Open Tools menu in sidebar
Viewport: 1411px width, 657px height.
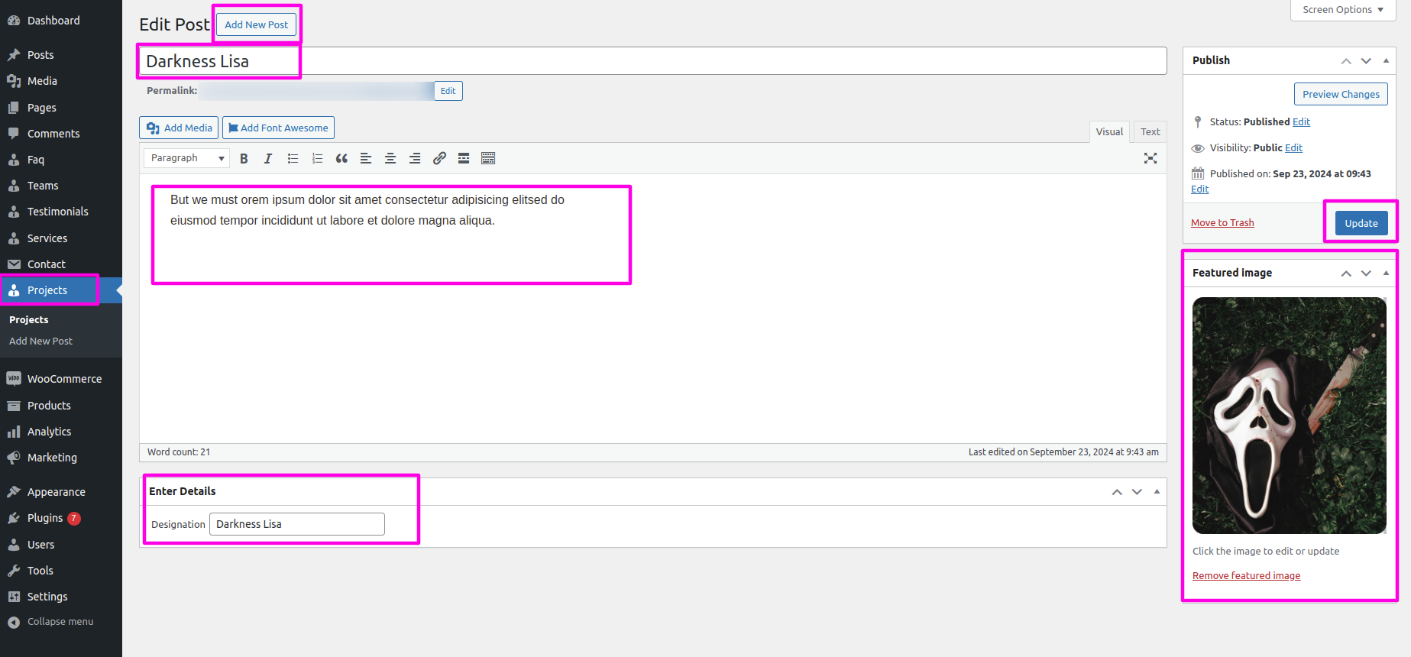point(61,571)
